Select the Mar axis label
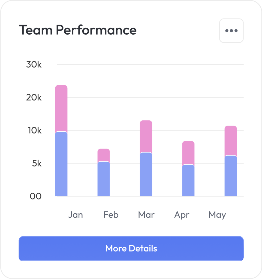 tap(146, 215)
